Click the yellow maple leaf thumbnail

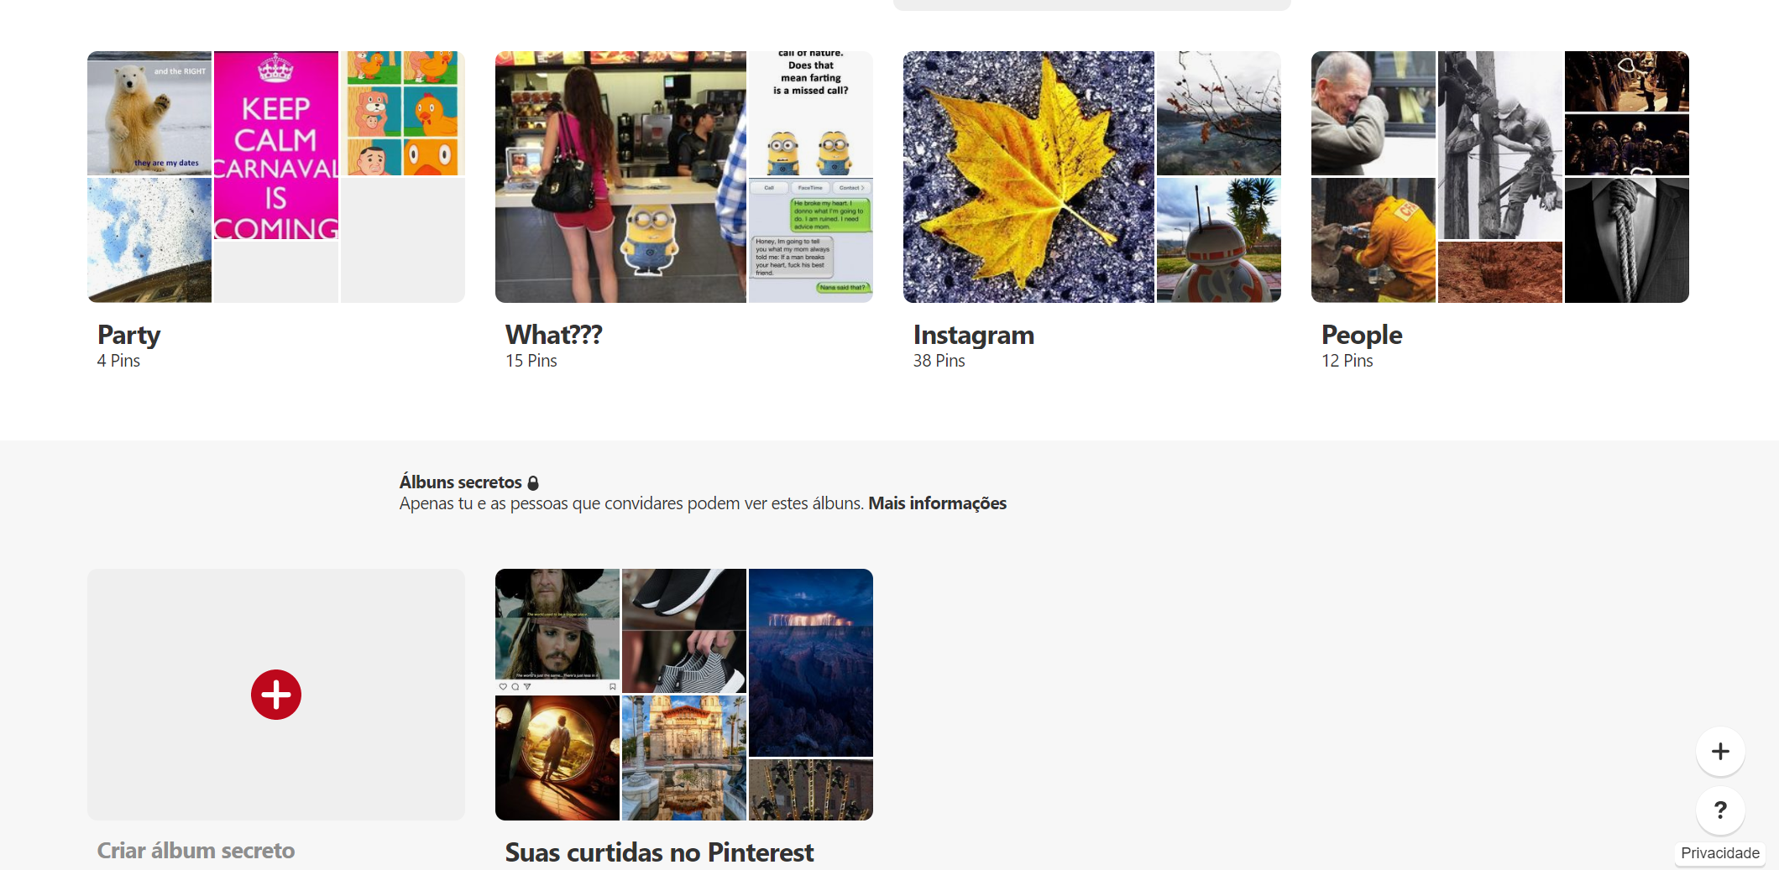click(x=1028, y=177)
